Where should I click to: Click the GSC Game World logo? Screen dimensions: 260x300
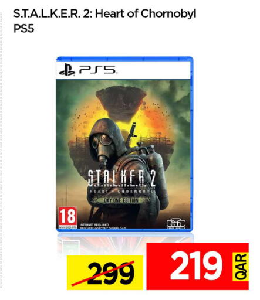point(175,223)
